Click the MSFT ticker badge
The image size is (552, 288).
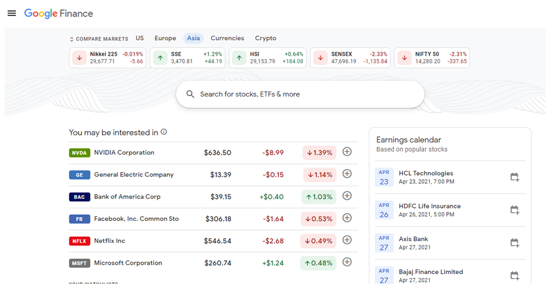pos(79,263)
